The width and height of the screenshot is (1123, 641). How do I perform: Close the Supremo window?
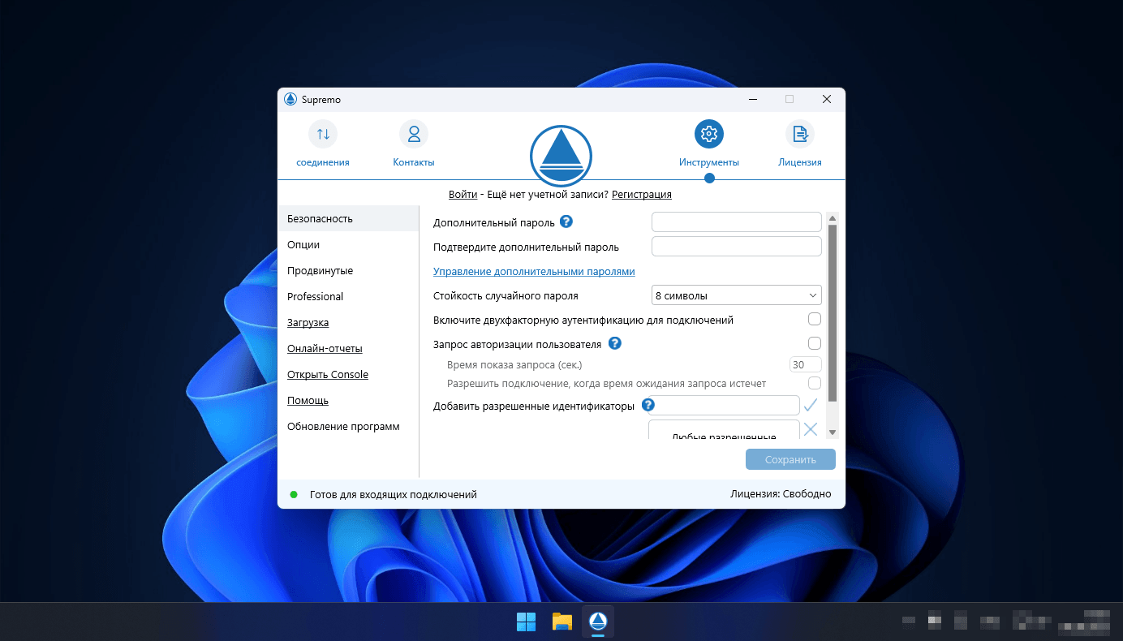tap(826, 99)
